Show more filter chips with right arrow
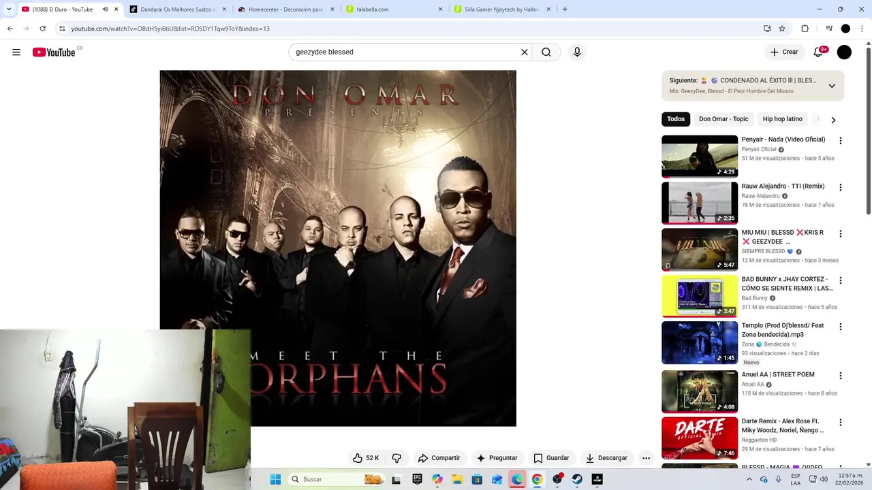Screen dimensions: 872x490 coord(833,120)
